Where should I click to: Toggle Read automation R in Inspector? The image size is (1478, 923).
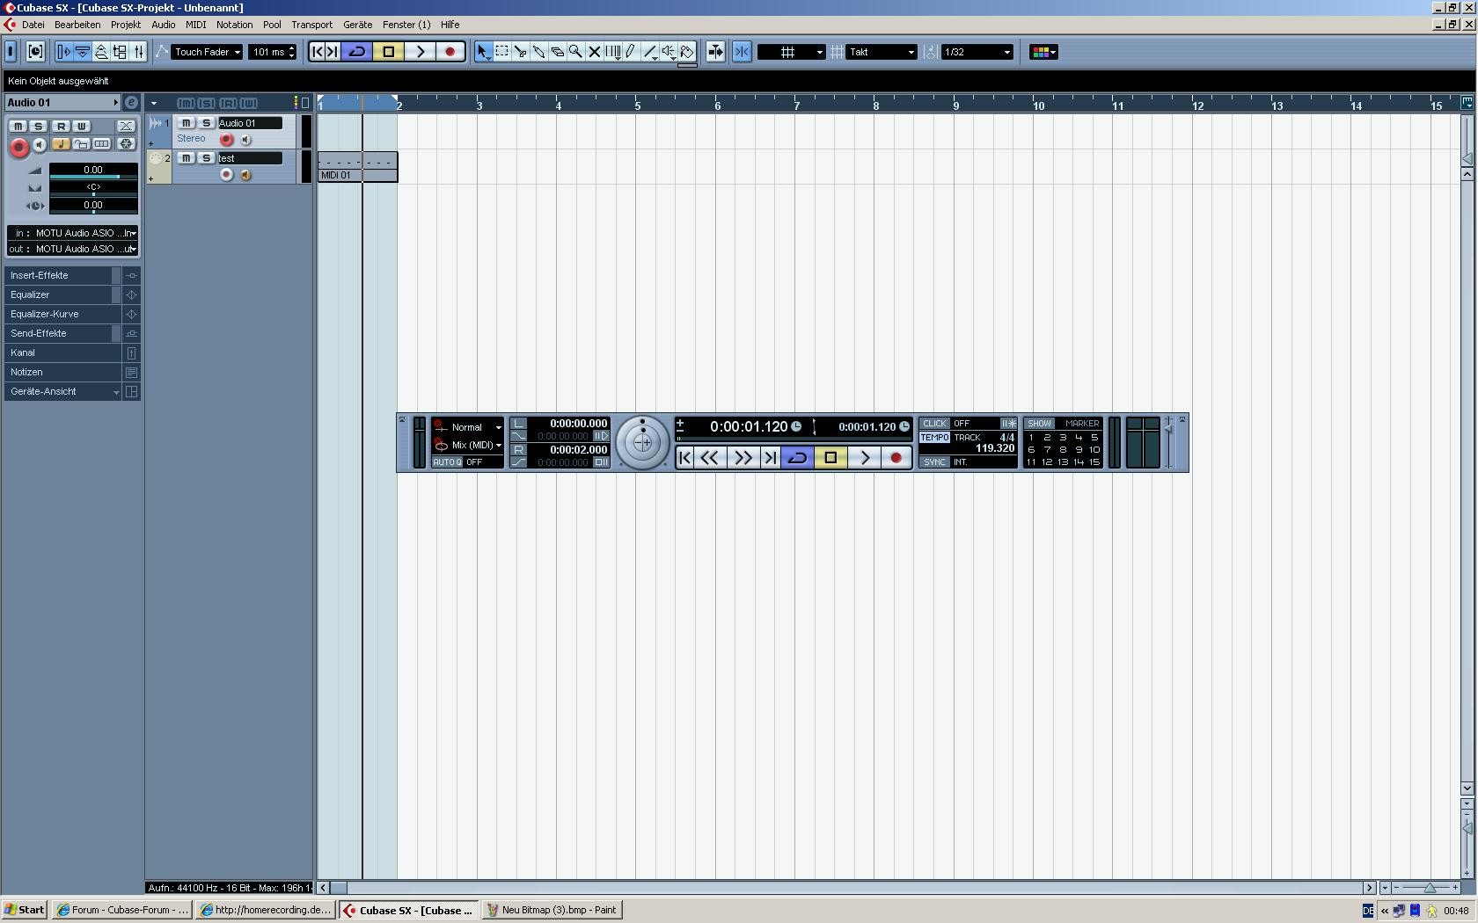(x=61, y=126)
